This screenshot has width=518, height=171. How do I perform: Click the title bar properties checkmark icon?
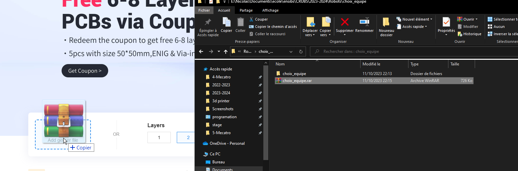point(211,2)
